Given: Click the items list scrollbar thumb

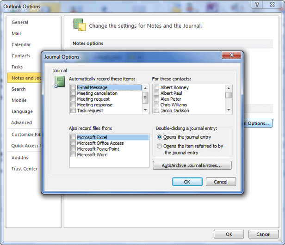Looking at the screenshot, I should click(x=145, y=98).
